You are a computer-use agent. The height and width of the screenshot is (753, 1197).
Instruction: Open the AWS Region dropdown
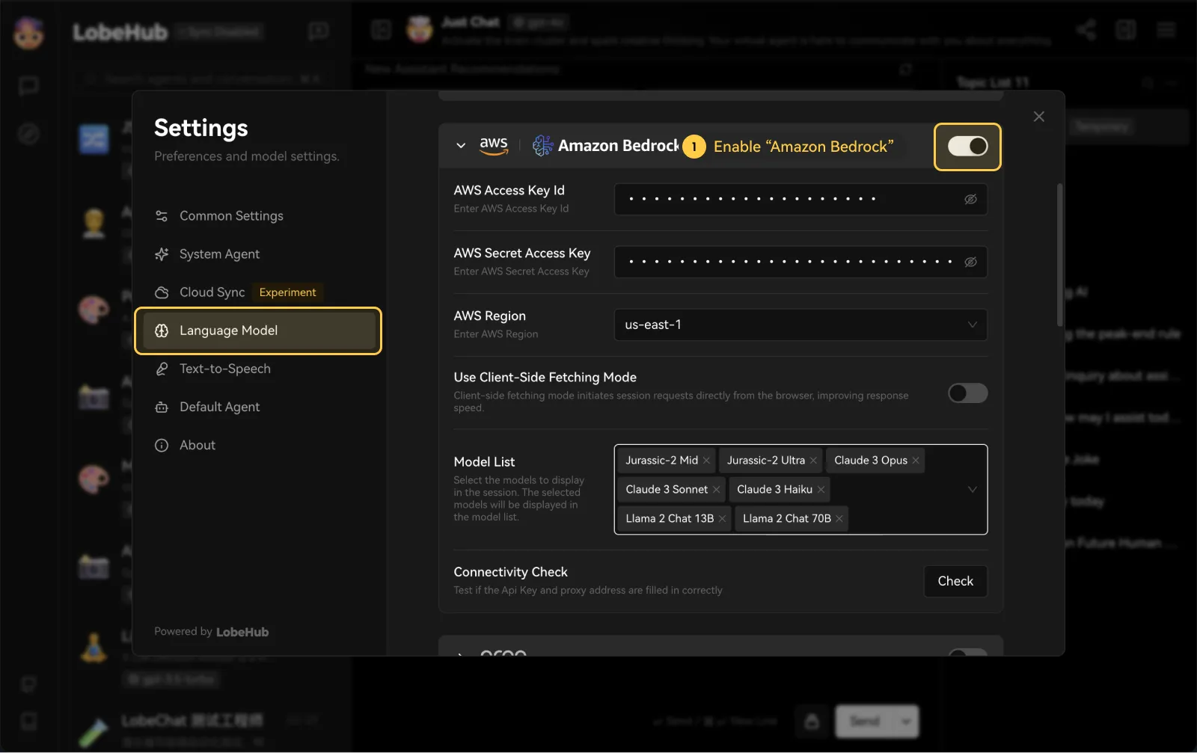point(800,325)
